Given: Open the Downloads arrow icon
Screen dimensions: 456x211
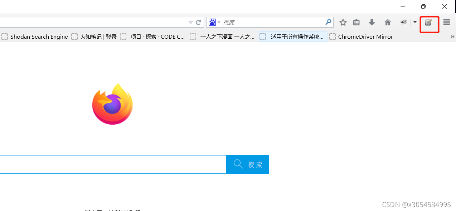Looking at the screenshot, I should pos(372,23).
